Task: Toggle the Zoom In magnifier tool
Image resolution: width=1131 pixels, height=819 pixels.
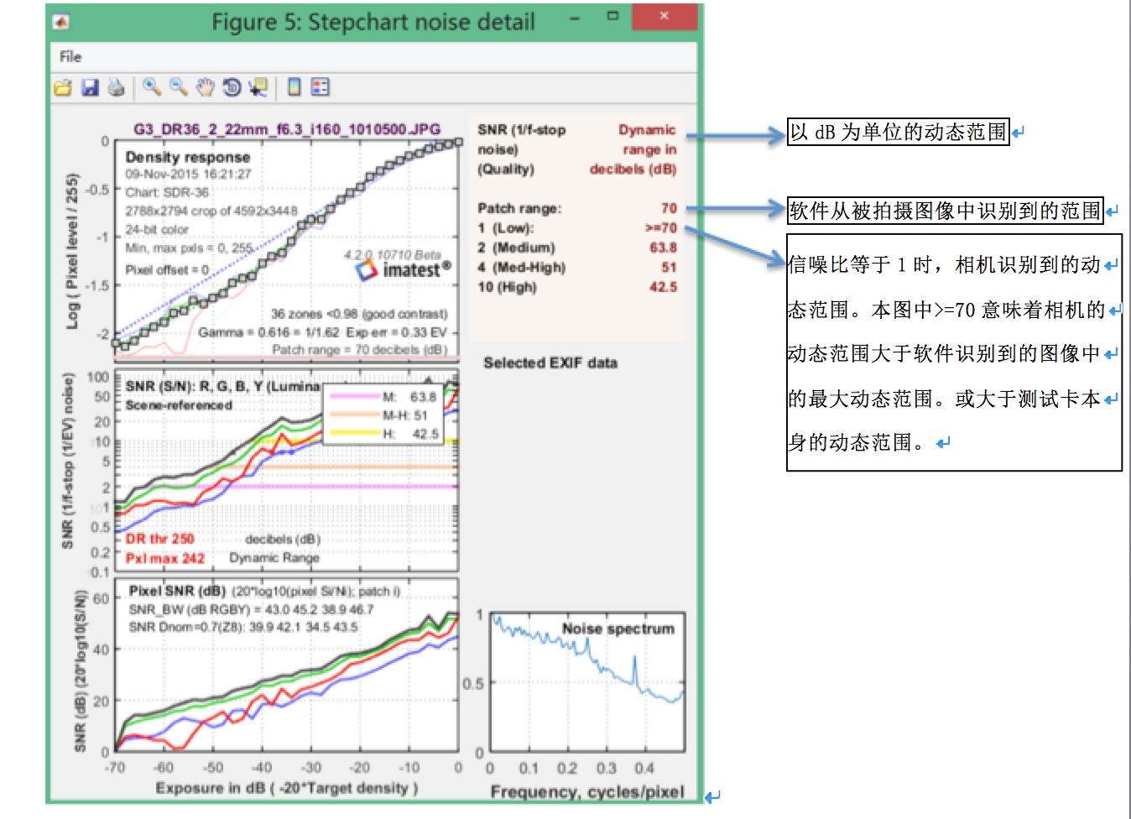Action: click(151, 87)
